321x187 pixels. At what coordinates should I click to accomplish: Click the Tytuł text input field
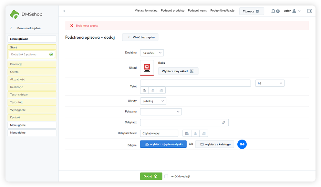pos(195,83)
